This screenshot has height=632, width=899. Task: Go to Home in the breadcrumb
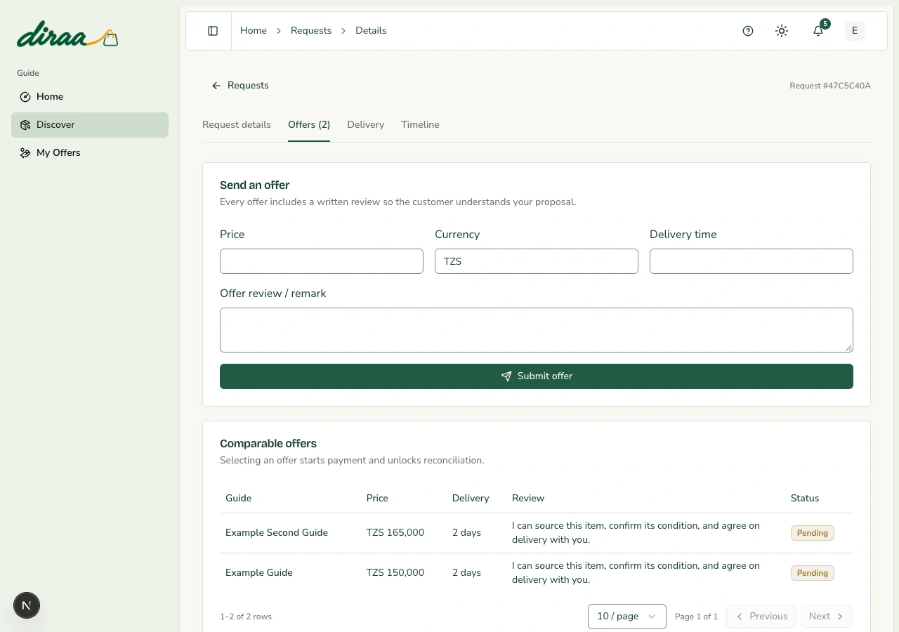pos(254,31)
